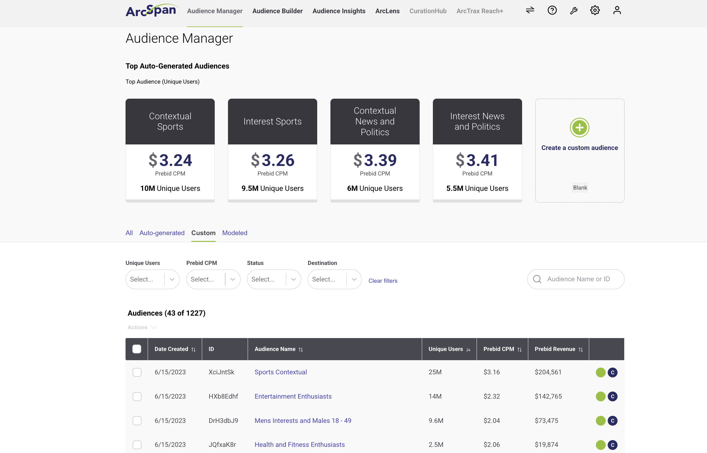The width and height of the screenshot is (707, 453).
Task: Click green status dot for Sports Contextual
Action: tap(601, 372)
